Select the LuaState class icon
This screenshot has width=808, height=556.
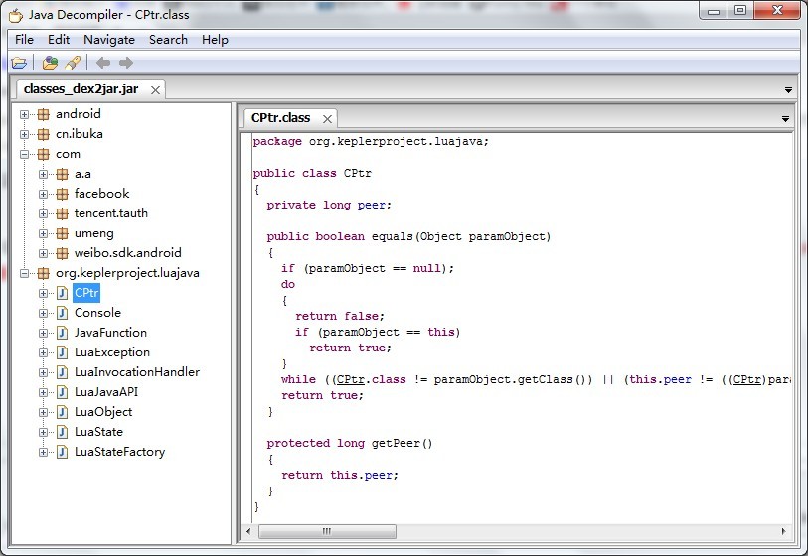[62, 432]
